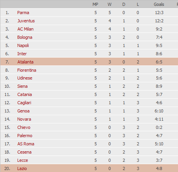This screenshot has height=172, width=178.
Task: Open the Juventus team link
Action: point(26,21)
